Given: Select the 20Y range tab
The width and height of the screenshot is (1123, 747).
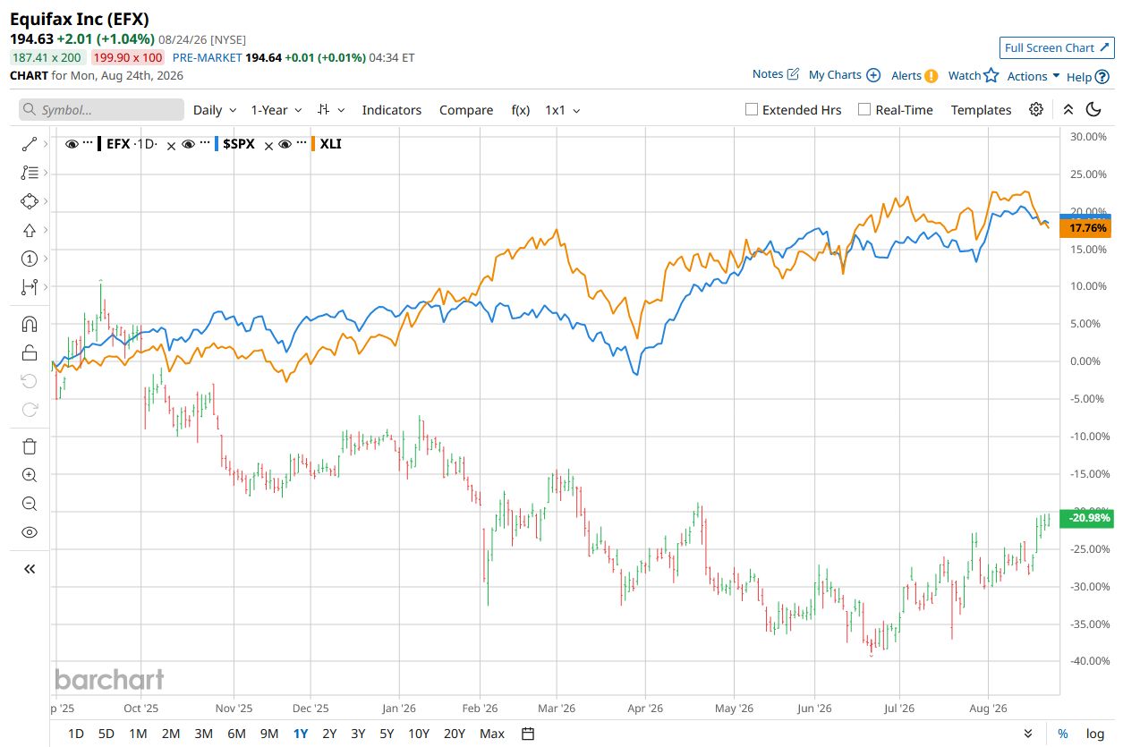Looking at the screenshot, I should click(x=455, y=734).
